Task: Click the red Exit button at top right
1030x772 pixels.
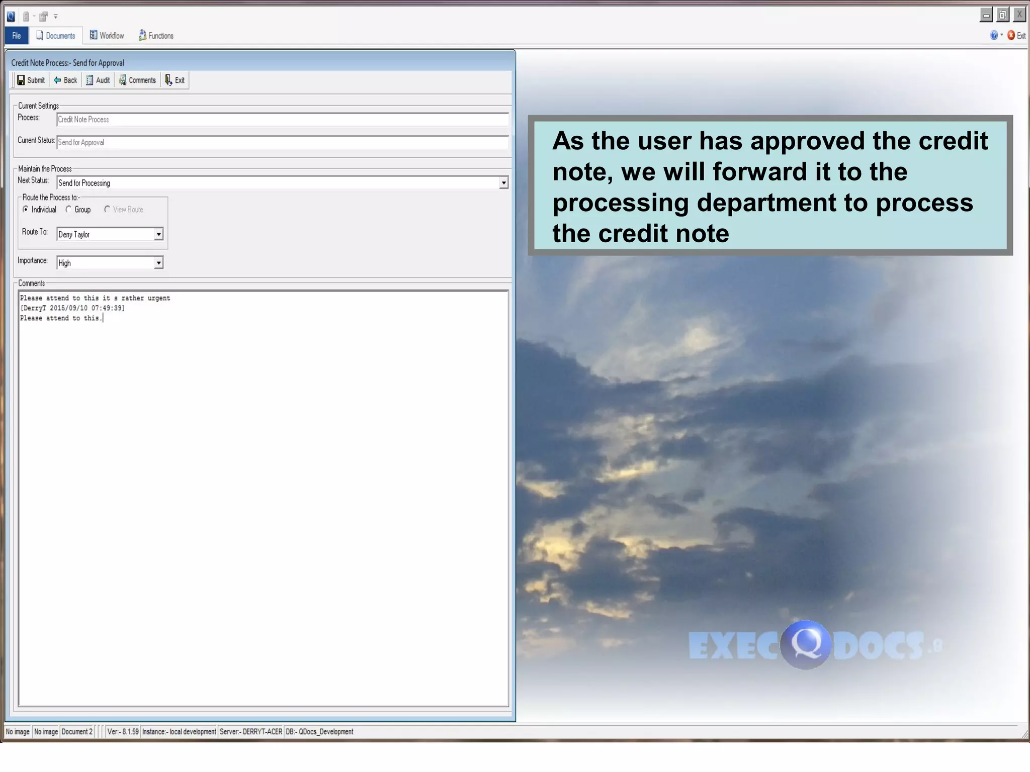Action: [x=1016, y=35]
